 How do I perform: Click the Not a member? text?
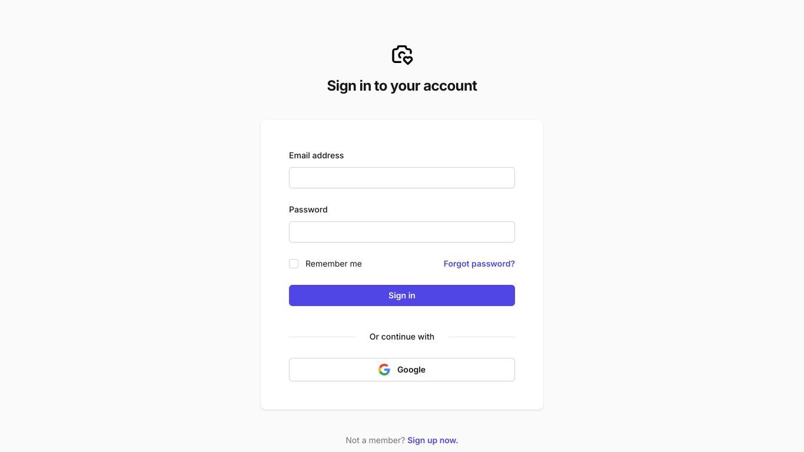pos(376,440)
